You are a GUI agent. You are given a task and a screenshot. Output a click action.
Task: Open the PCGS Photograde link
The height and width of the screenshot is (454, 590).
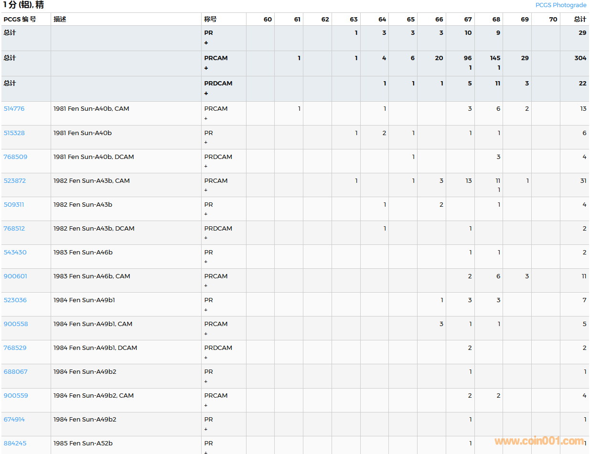click(x=560, y=5)
